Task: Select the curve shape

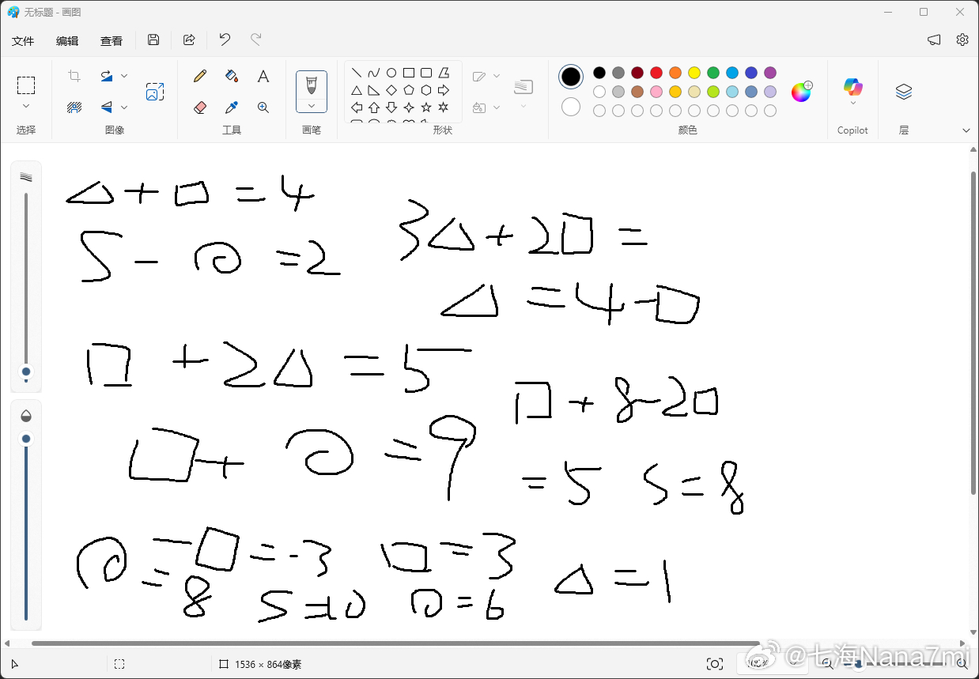Action: click(374, 73)
